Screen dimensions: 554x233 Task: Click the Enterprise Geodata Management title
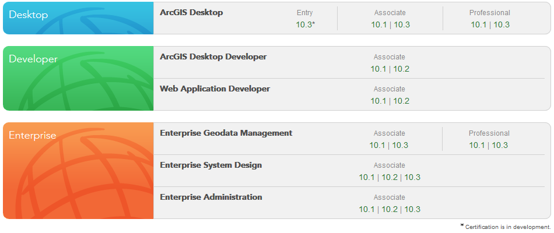pyautogui.click(x=226, y=133)
